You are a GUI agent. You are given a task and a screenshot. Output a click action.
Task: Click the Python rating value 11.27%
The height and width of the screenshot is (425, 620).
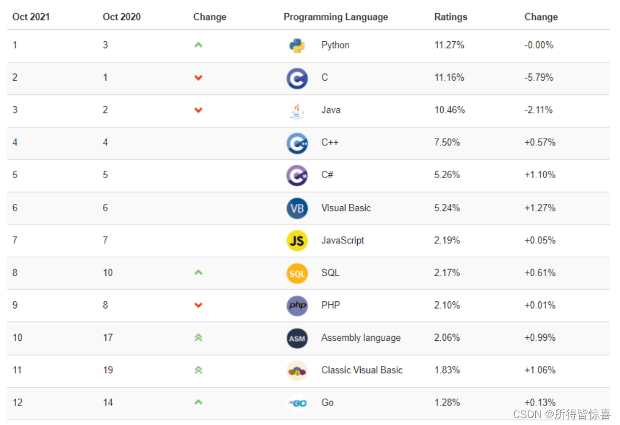tap(449, 45)
